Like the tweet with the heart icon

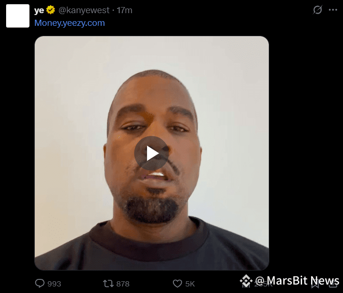[178, 284]
